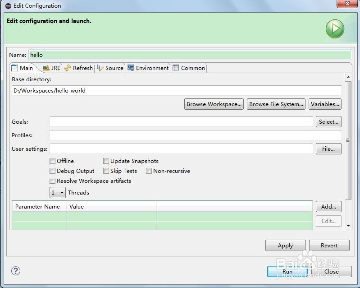Open the Refresh tab
The image size is (360, 288).
[78, 68]
